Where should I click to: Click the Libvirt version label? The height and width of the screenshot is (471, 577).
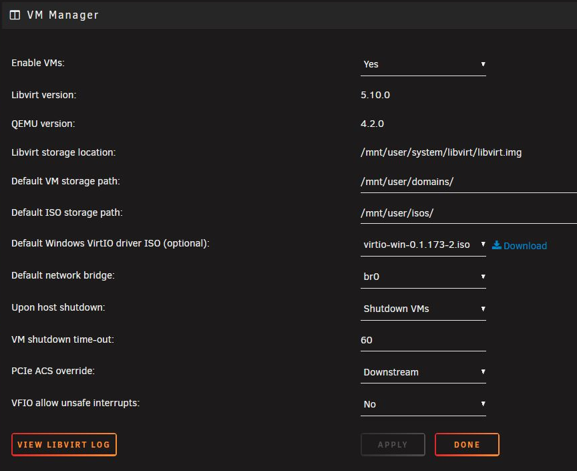44,95
